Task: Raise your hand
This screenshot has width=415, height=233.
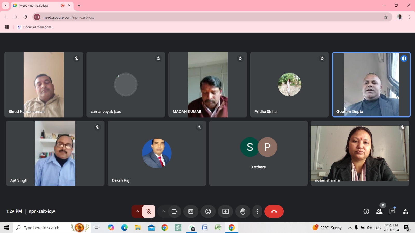Action: point(243,212)
